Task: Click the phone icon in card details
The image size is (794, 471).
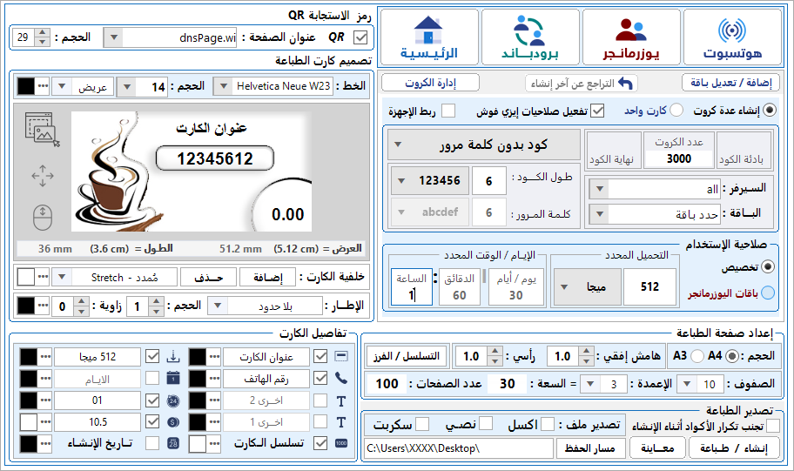Action: click(340, 379)
